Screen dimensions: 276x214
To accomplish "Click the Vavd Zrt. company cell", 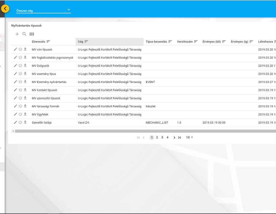I will pos(84,123).
